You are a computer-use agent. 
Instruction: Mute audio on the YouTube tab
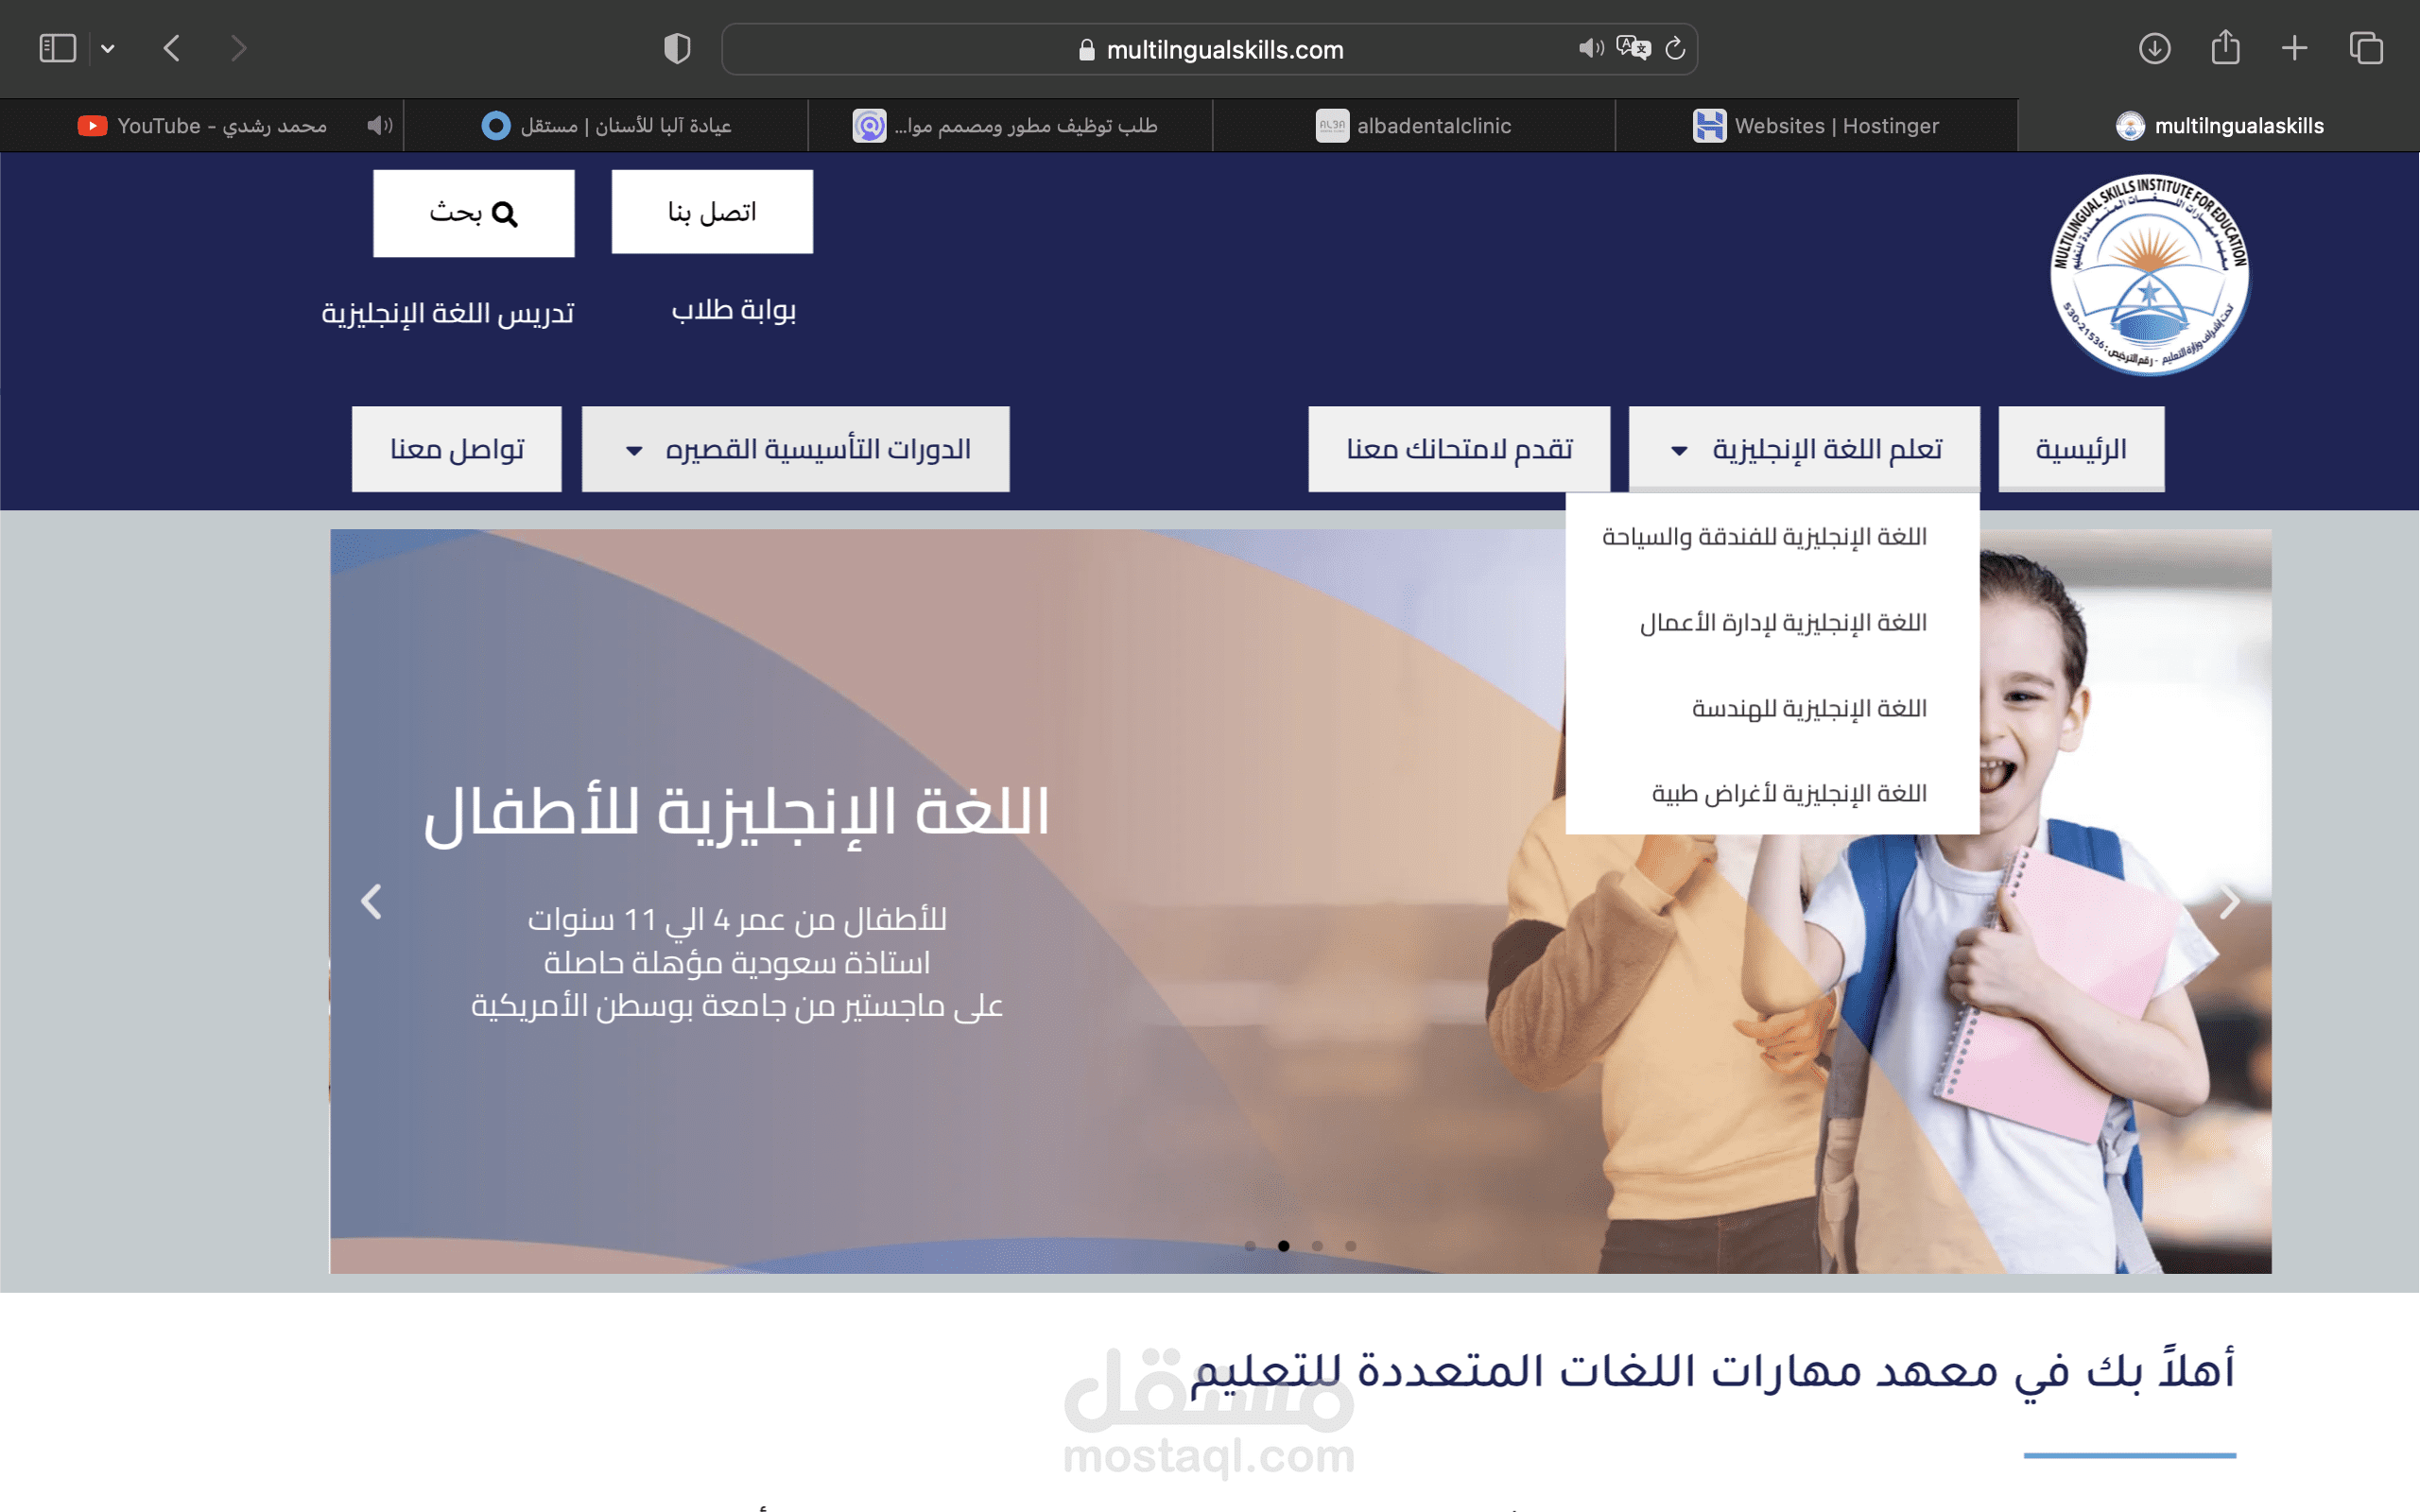tap(379, 126)
